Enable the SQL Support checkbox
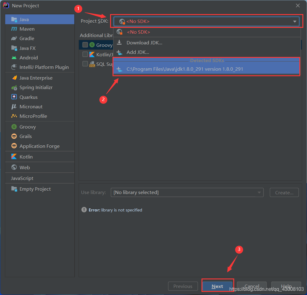 click(85, 64)
